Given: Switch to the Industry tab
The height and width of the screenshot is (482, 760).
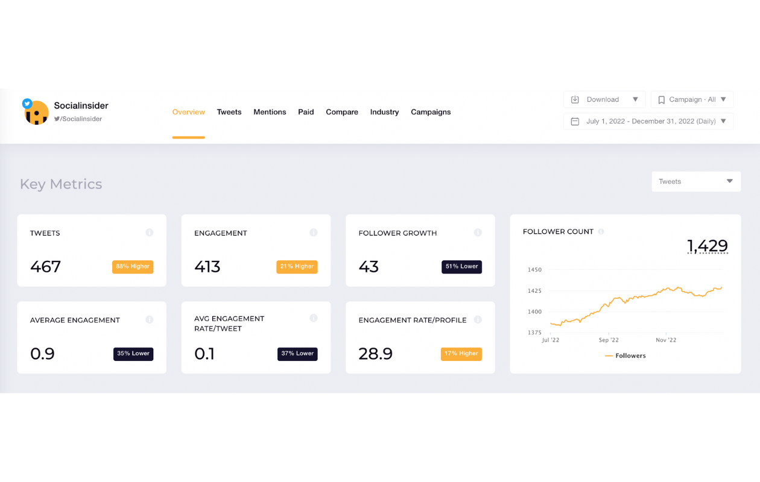Looking at the screenshot, I should (384, 112).
